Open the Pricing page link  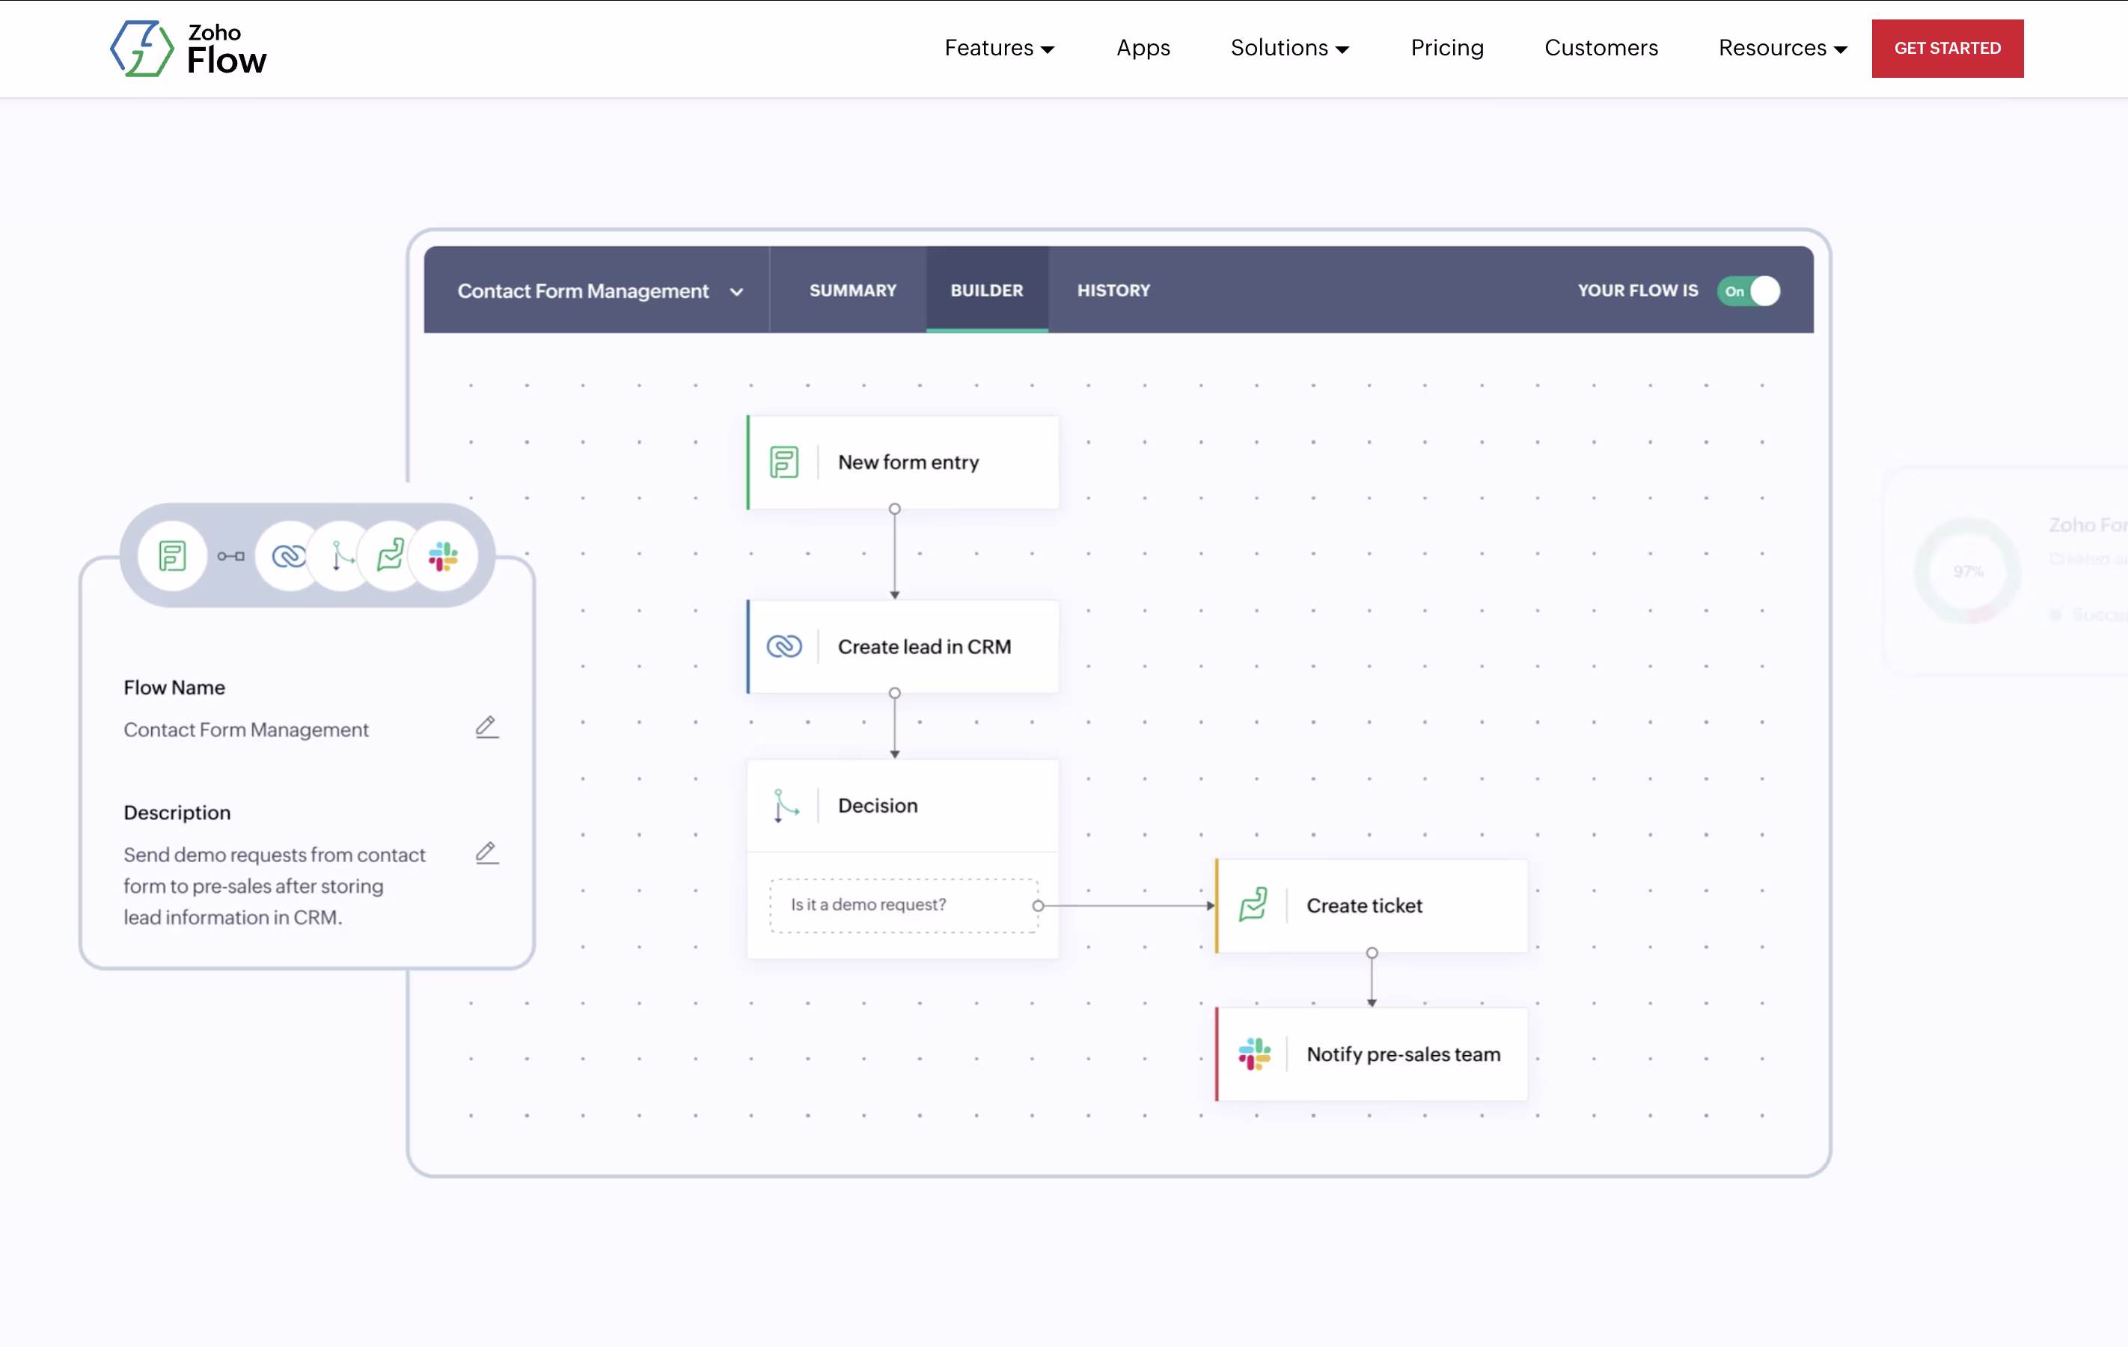tap(1446, 49)
